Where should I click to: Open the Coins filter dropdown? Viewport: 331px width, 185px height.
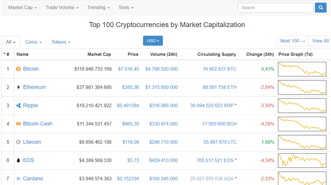tap(34, 42)
